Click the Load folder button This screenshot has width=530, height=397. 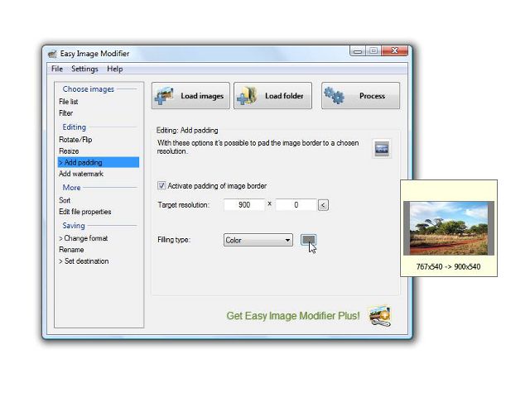tap(272, 96)
